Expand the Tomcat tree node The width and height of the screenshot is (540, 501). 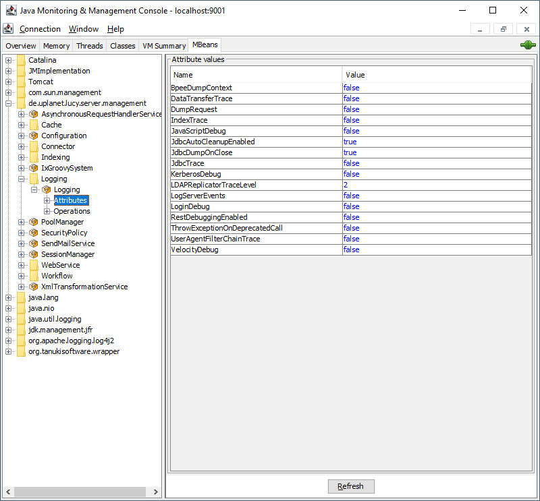click(x=9, y=82)
